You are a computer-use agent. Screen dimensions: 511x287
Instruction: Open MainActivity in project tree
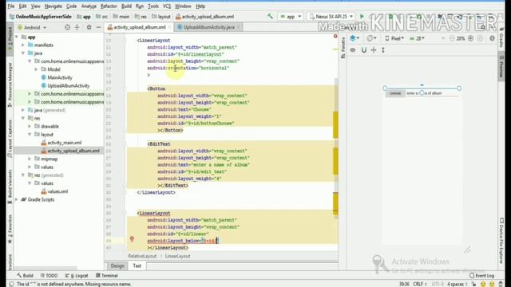(x=60, y=77)
